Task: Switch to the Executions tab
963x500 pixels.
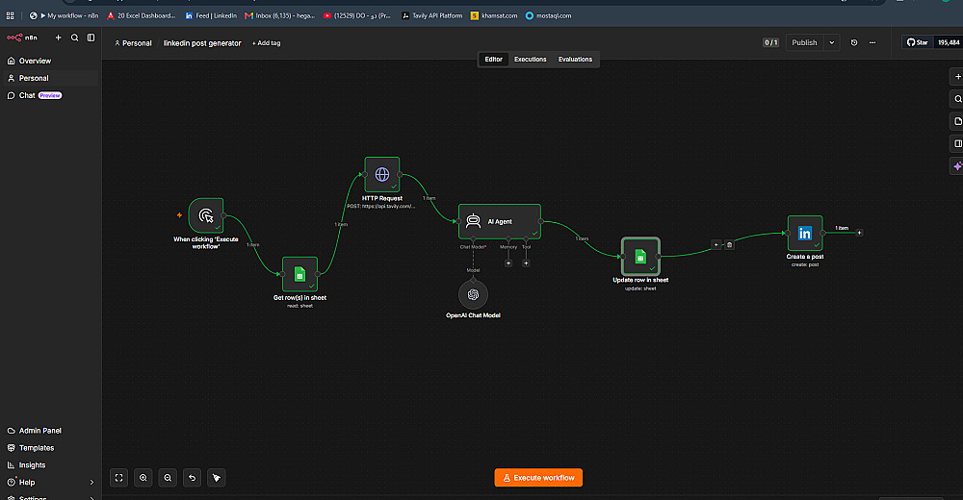Action: pyautogui.click(x=530, y=60)
